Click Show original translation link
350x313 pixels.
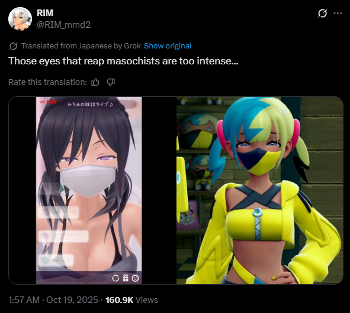pos(168,46)
